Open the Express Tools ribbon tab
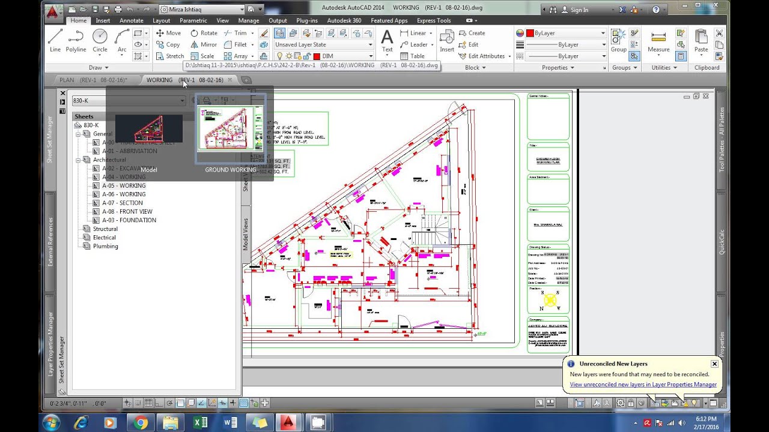 click(434, 20)
